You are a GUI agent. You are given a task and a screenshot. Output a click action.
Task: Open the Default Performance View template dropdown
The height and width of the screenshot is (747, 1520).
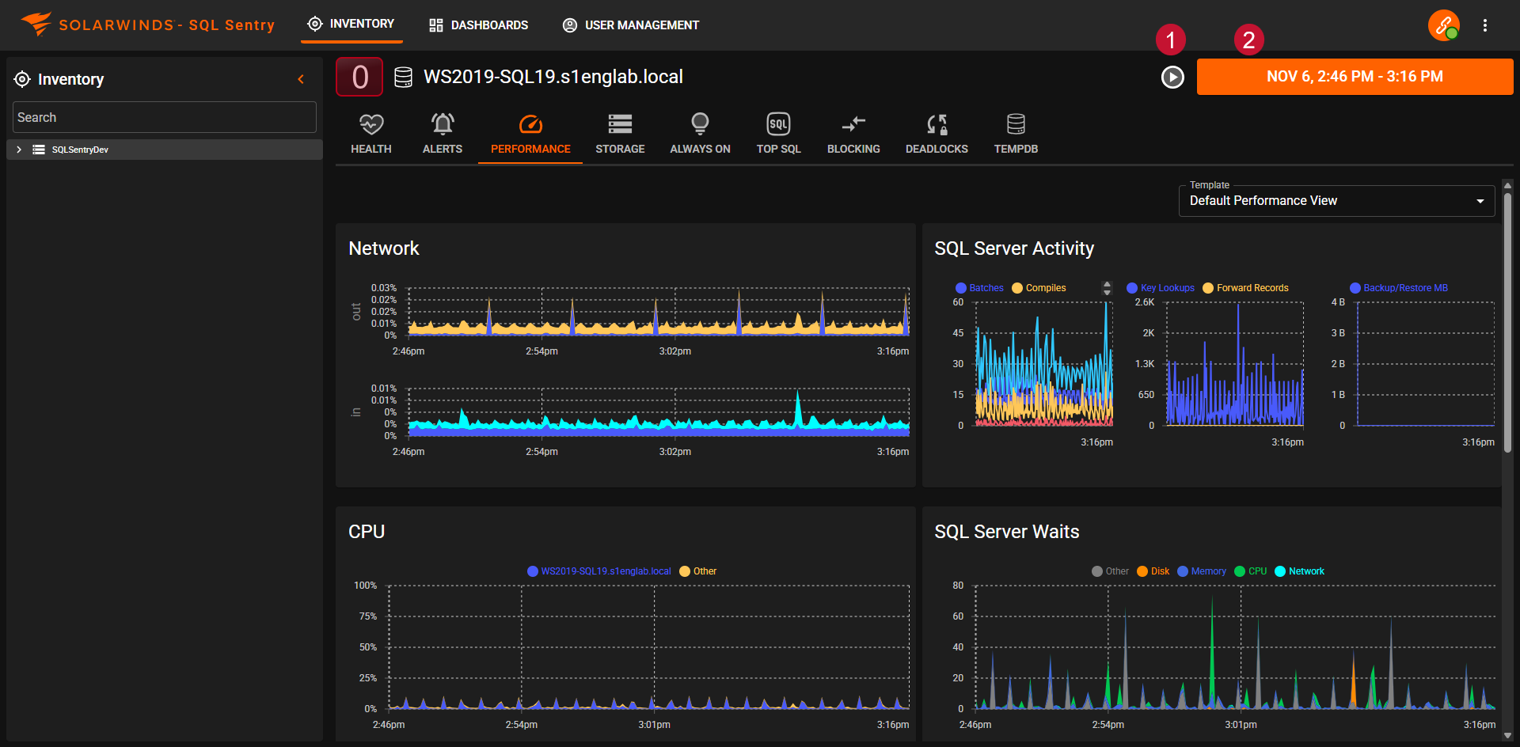1336,201
